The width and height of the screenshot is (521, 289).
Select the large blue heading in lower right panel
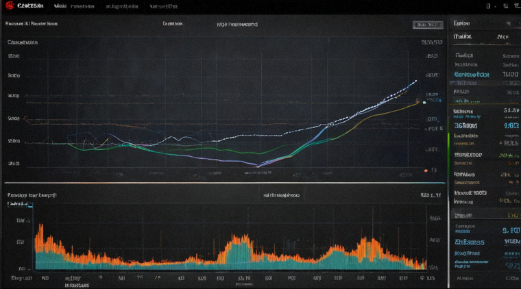pyautogui.click(x=469, y=242)
